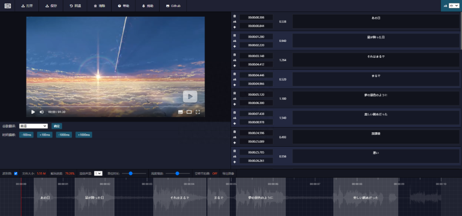This screenshot has height=216, width=462.
Task: Delete the 夢の景色のように subtitle row
Action: [x=234, y=93]
